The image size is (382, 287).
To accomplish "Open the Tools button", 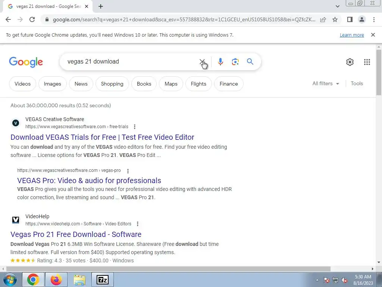I will pyautogui.click(x=357, y=83).
